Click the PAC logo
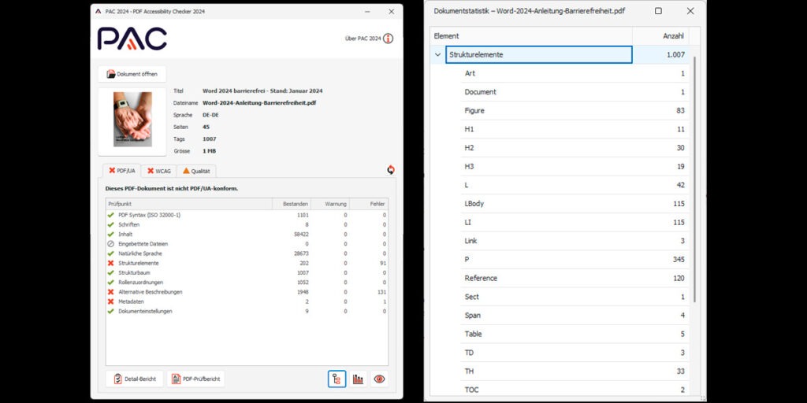Screen dimensions: 807x403 coord(132,39)
